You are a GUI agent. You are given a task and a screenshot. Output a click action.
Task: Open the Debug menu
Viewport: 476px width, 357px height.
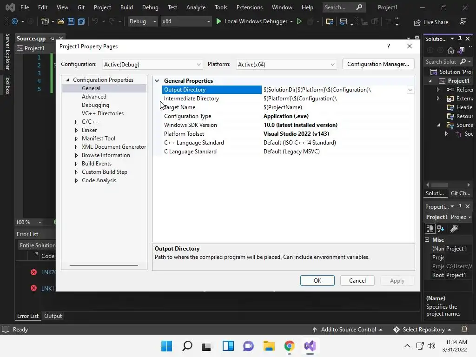coord(150,7)
